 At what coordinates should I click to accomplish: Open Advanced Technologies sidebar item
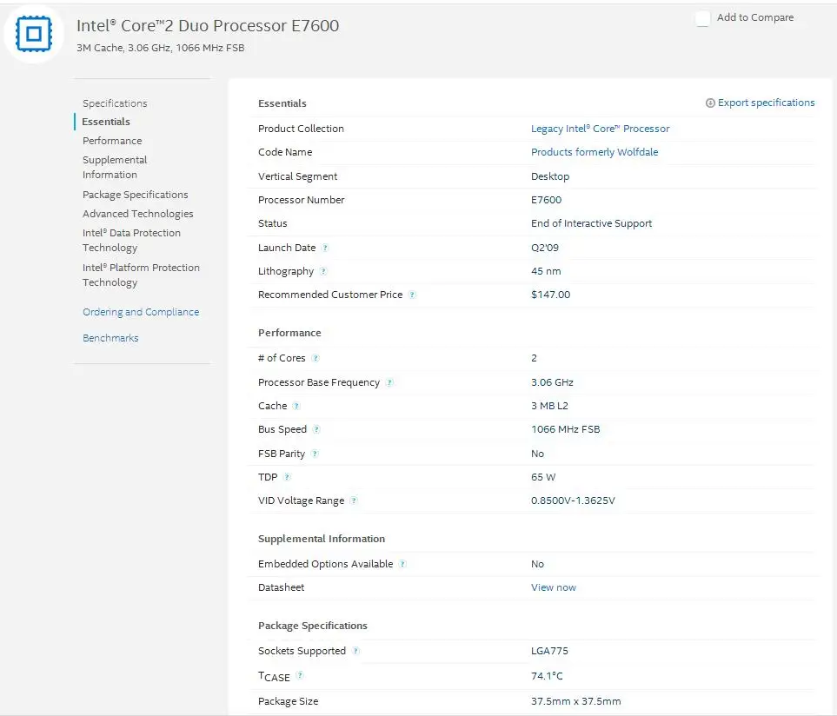pos(137,214)
